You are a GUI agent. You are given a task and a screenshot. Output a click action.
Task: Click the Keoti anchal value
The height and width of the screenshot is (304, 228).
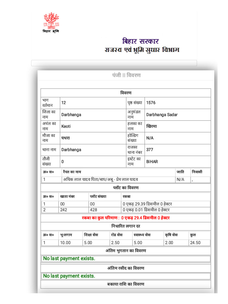pyautogui.click(x=66, y=126)
